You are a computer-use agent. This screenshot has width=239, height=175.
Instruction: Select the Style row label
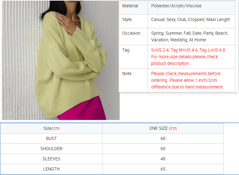[x=127, y=19]
